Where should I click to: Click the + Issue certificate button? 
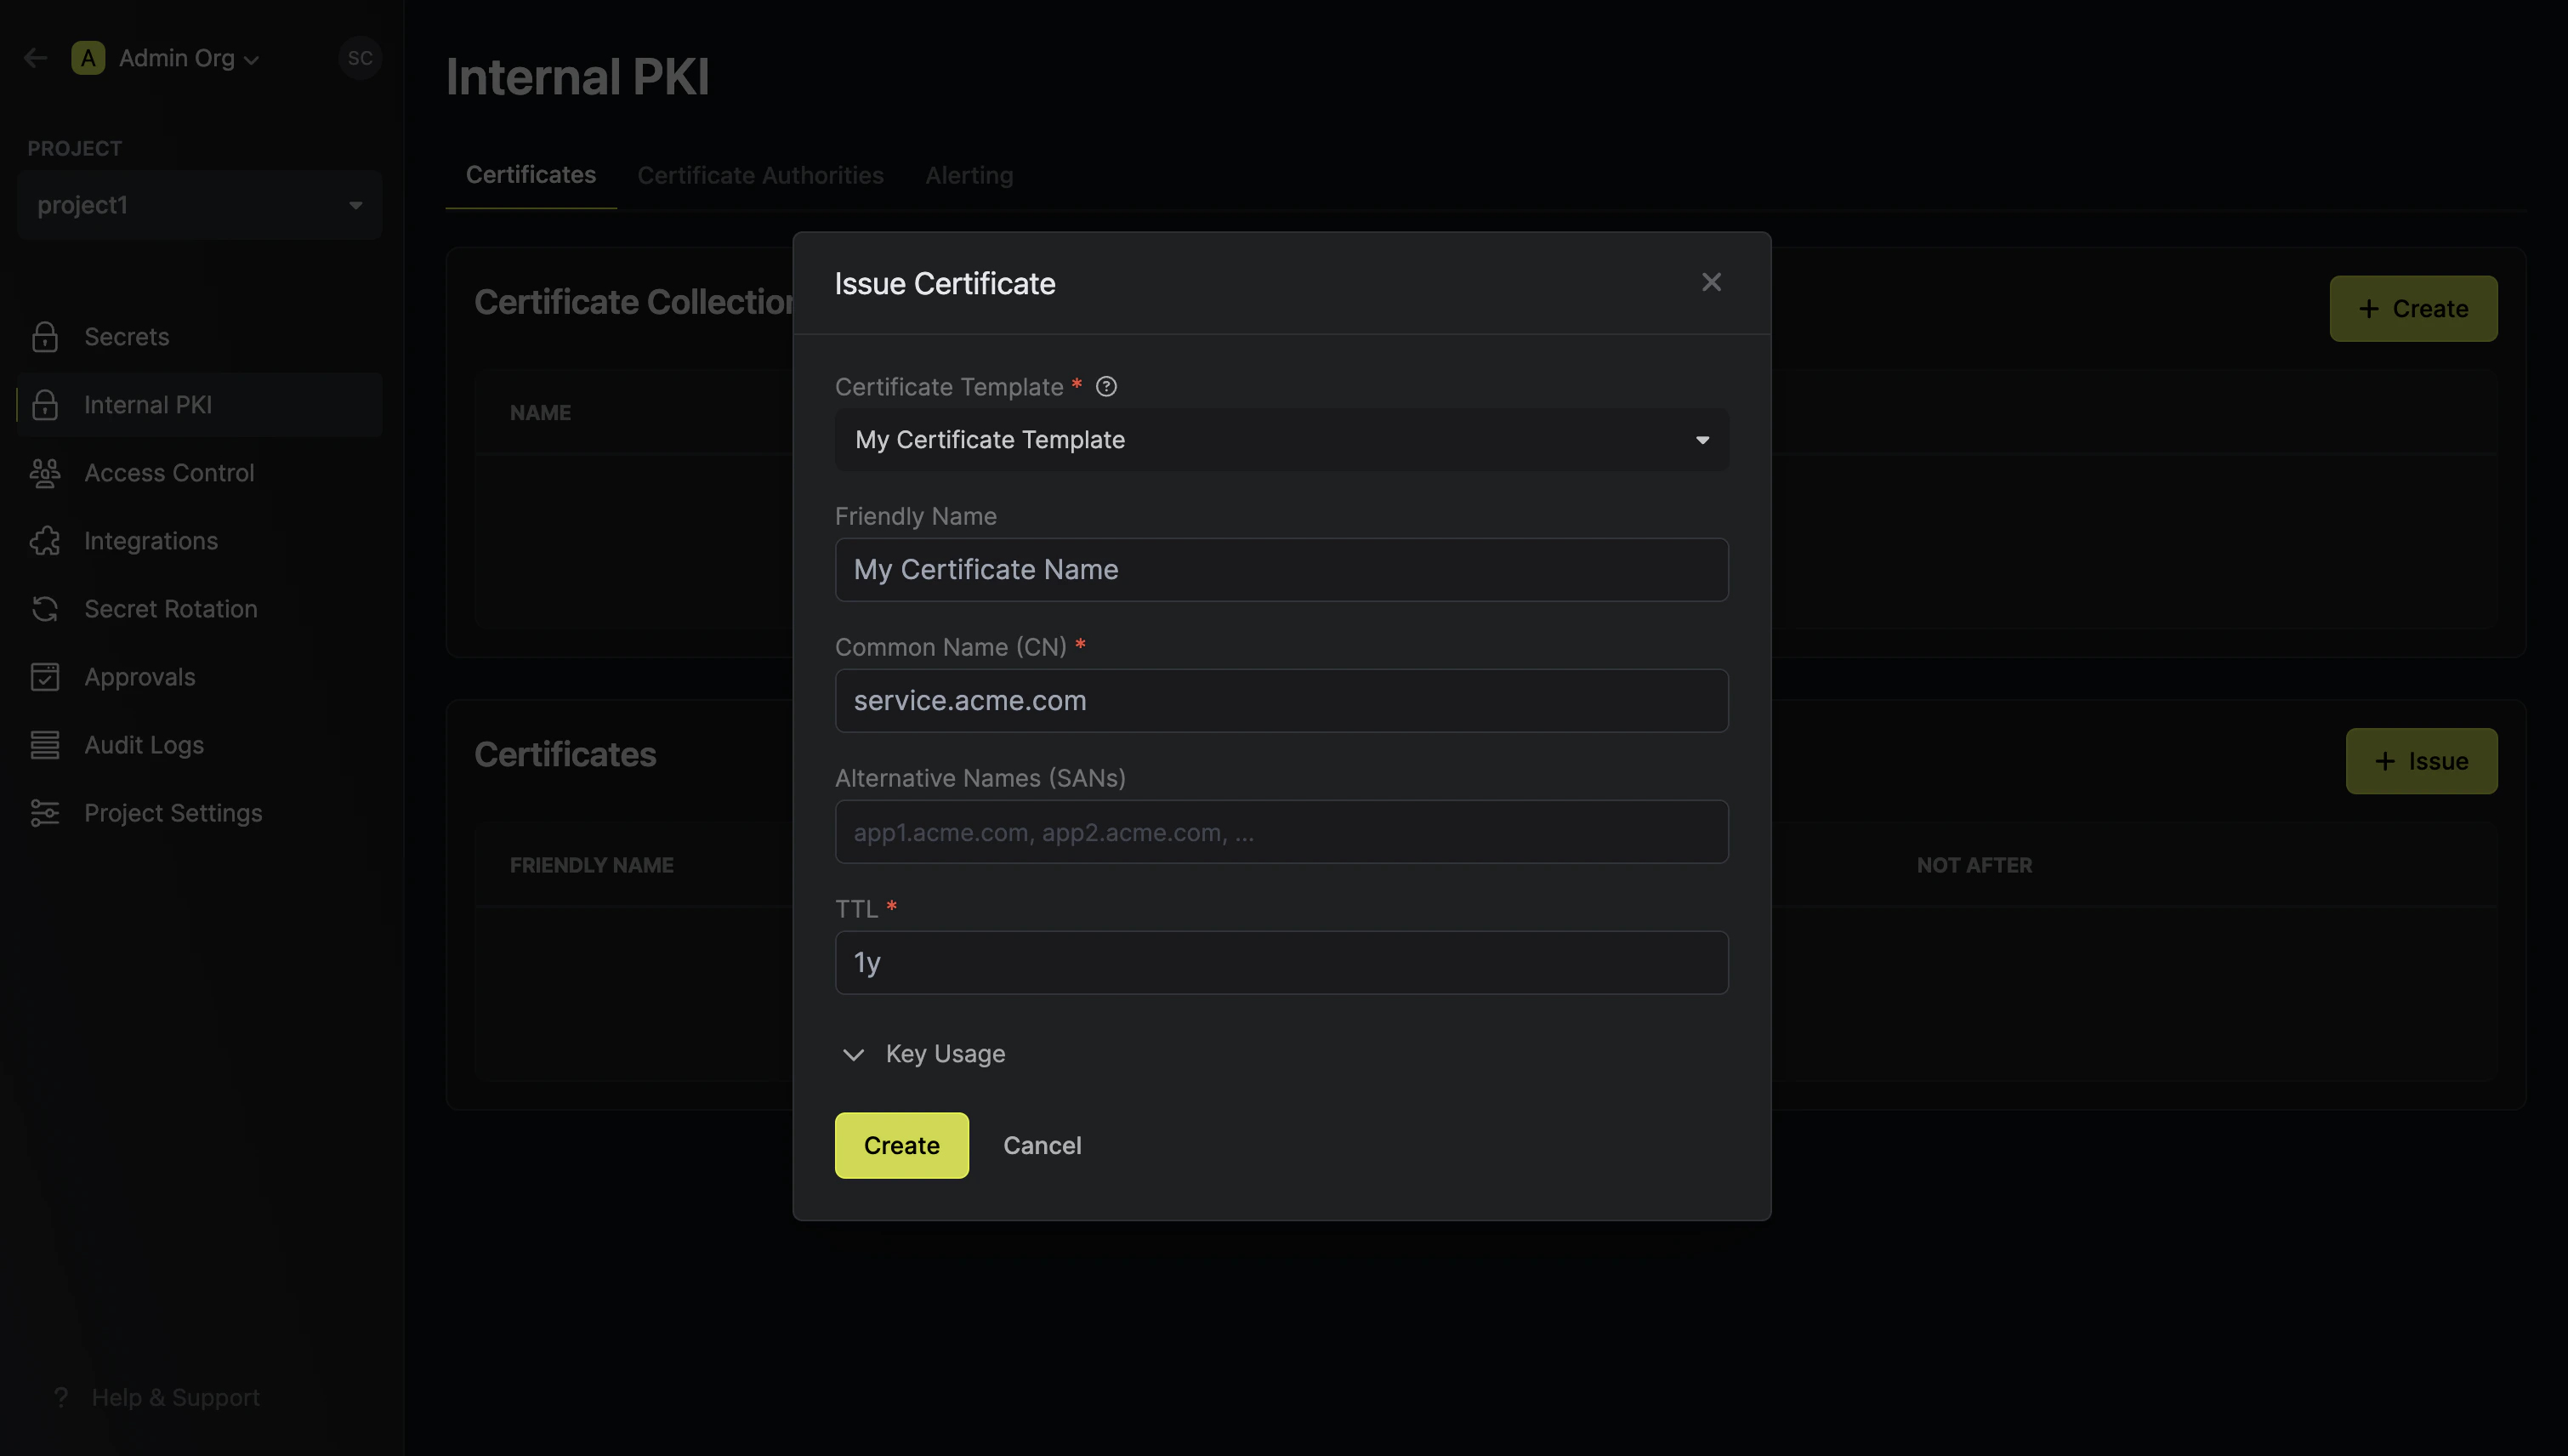(2421, 761)
